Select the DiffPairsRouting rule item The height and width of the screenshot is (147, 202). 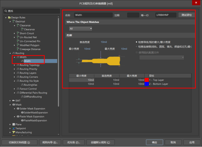click(x=33, y=97)
